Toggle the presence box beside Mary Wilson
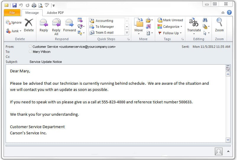This screenshot has width=237, height=160. (x=30, y=51)
